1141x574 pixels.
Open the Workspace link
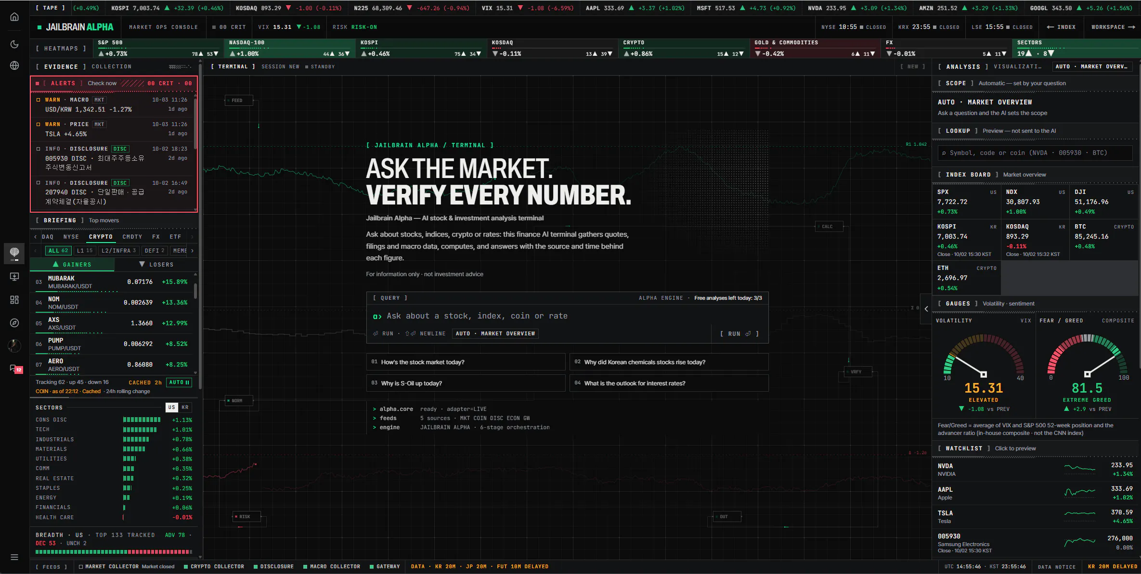[x=1113, y=27]
